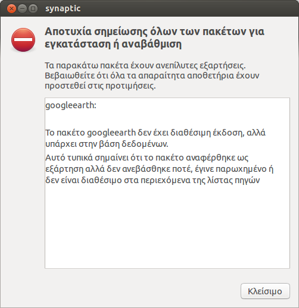Click heading line starting with Αποτυχία σημείωσης
The width and height of the screenshot is (299, 308).
pos(154,32)
